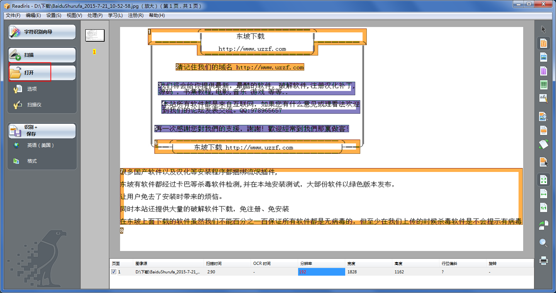Click the document icon beside 格式
Viewport: 556px width, 293px height.
point(16,161)
